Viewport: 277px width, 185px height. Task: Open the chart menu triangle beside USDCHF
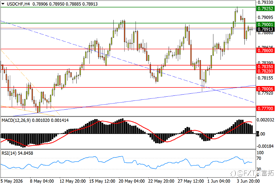(x=3, y=4)
